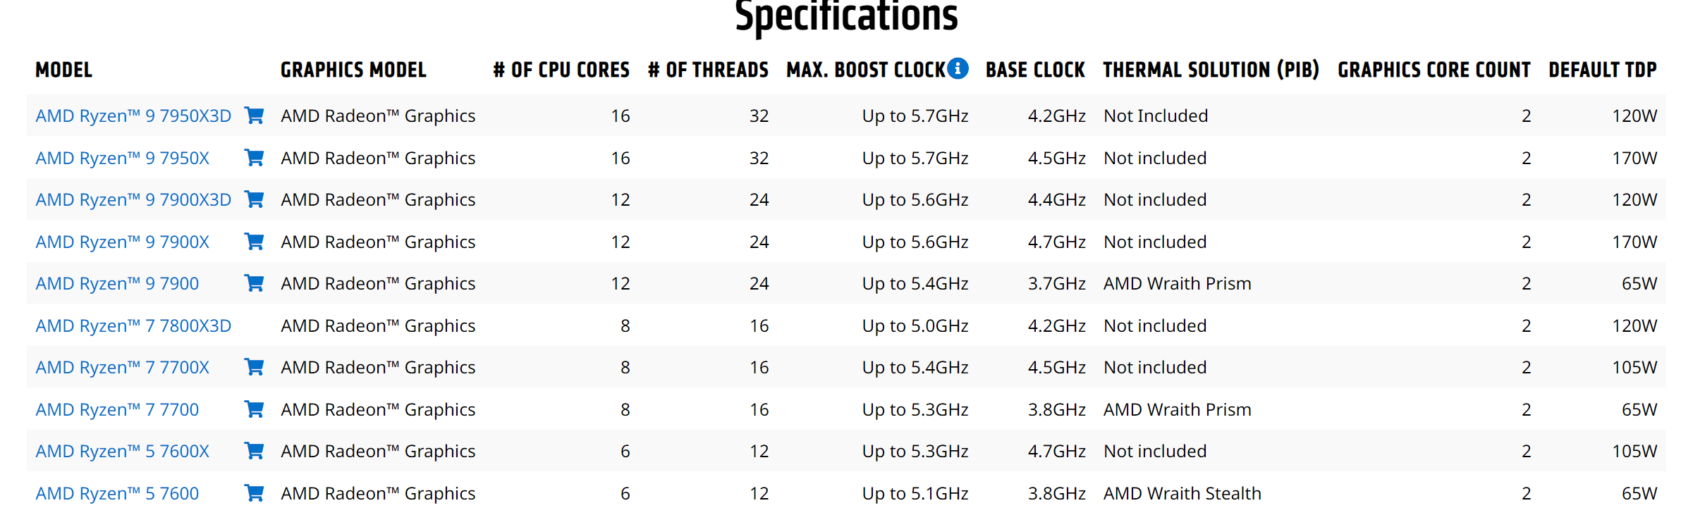The image size is (1693, 515).
Task: Open the AMD Ryzen 5 7600 link
Action: (x=117, y=493)
